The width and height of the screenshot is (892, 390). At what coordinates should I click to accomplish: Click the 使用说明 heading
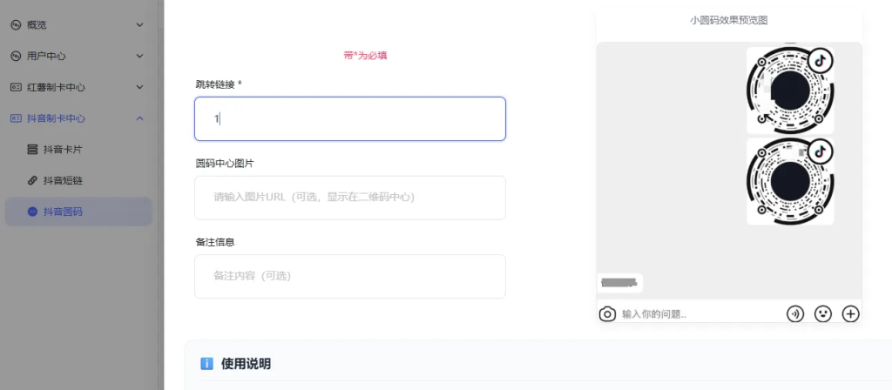point(246,364)
